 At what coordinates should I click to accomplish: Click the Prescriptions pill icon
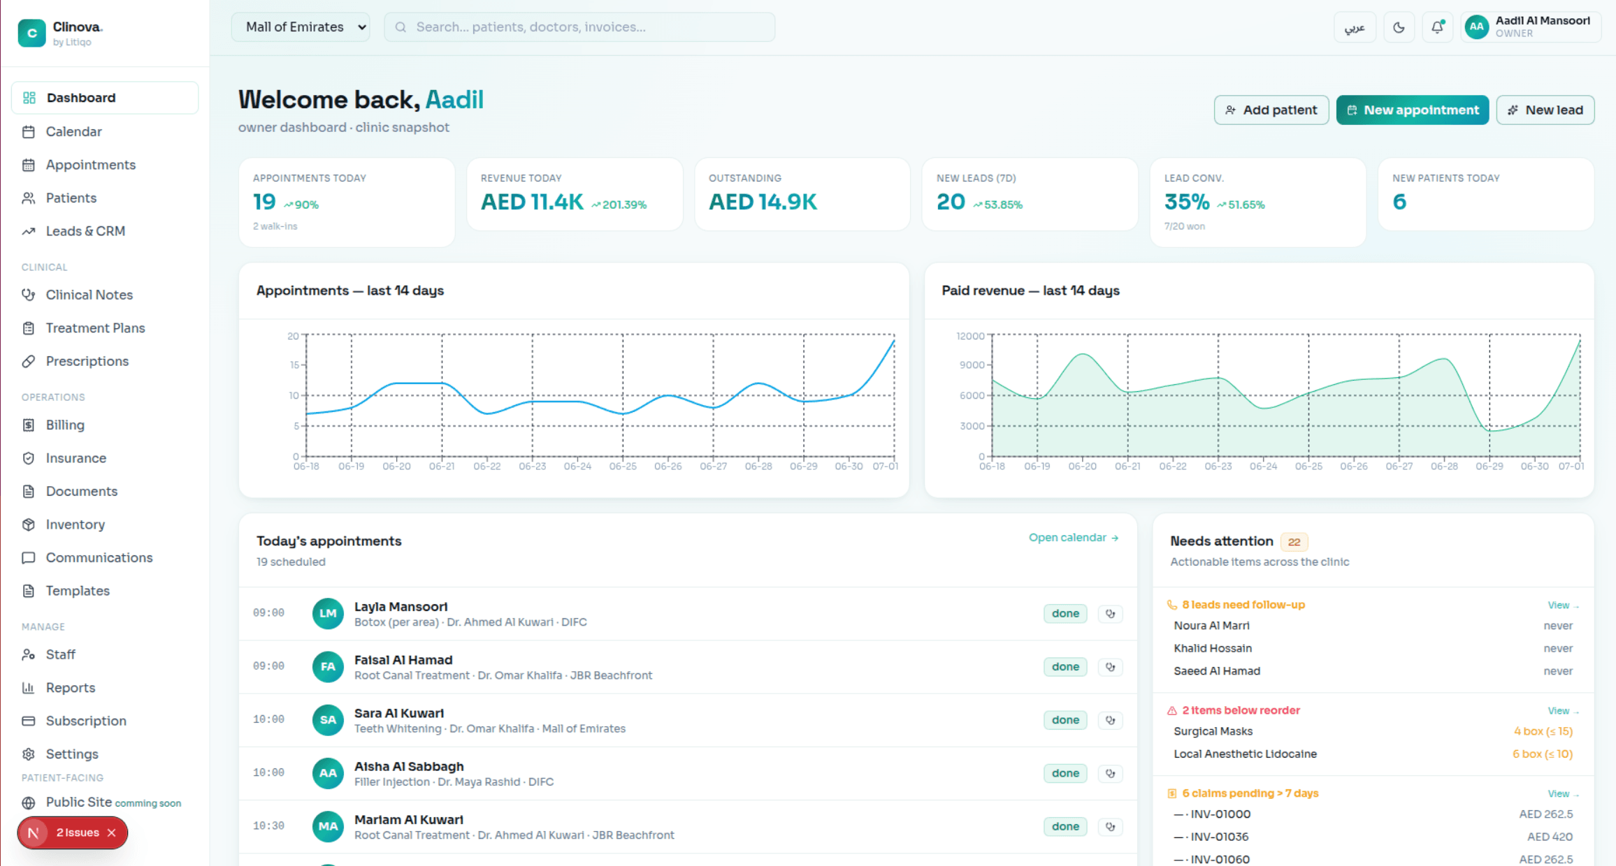click(x=29, y=361)
